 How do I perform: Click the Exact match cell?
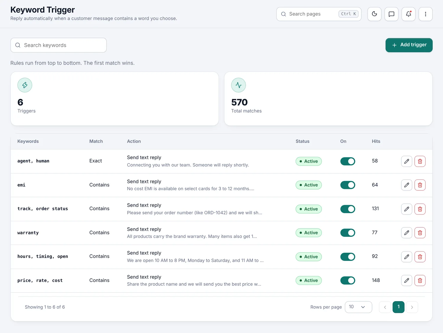coord(96,161)
